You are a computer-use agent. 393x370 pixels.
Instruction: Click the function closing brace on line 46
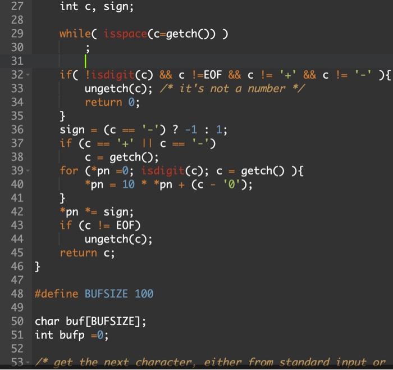(38, 267)
